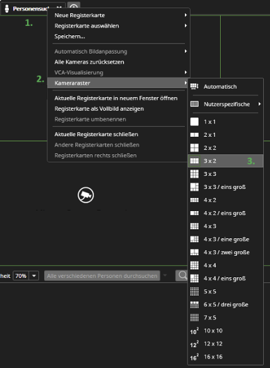This screenshot has height=368, width=270.
Task: Click Registerkarten rechts schließen entry
Action: click(95, 156)
